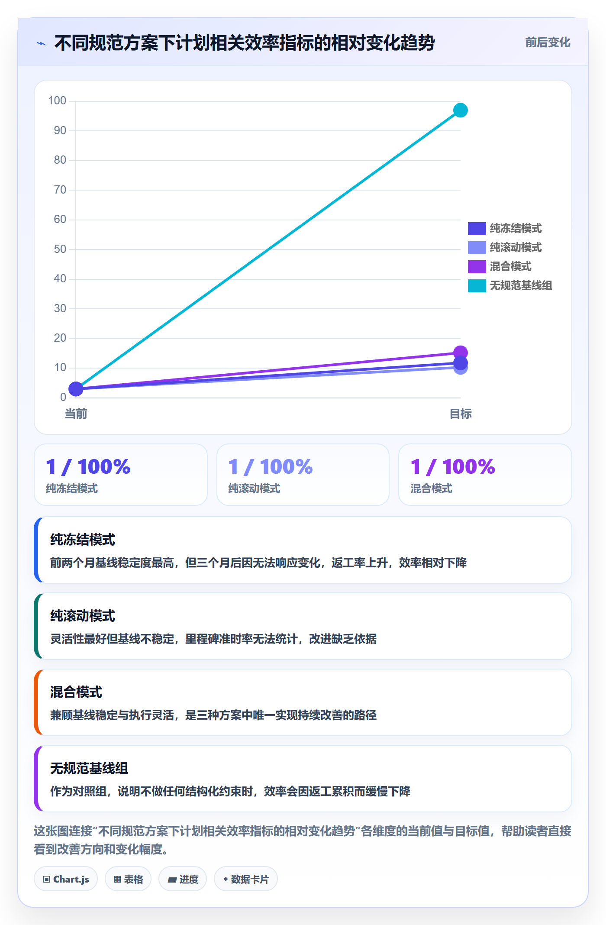606x925 pixels.
Task: Select the 混合模式 description card heading
Action: [76, 692]
